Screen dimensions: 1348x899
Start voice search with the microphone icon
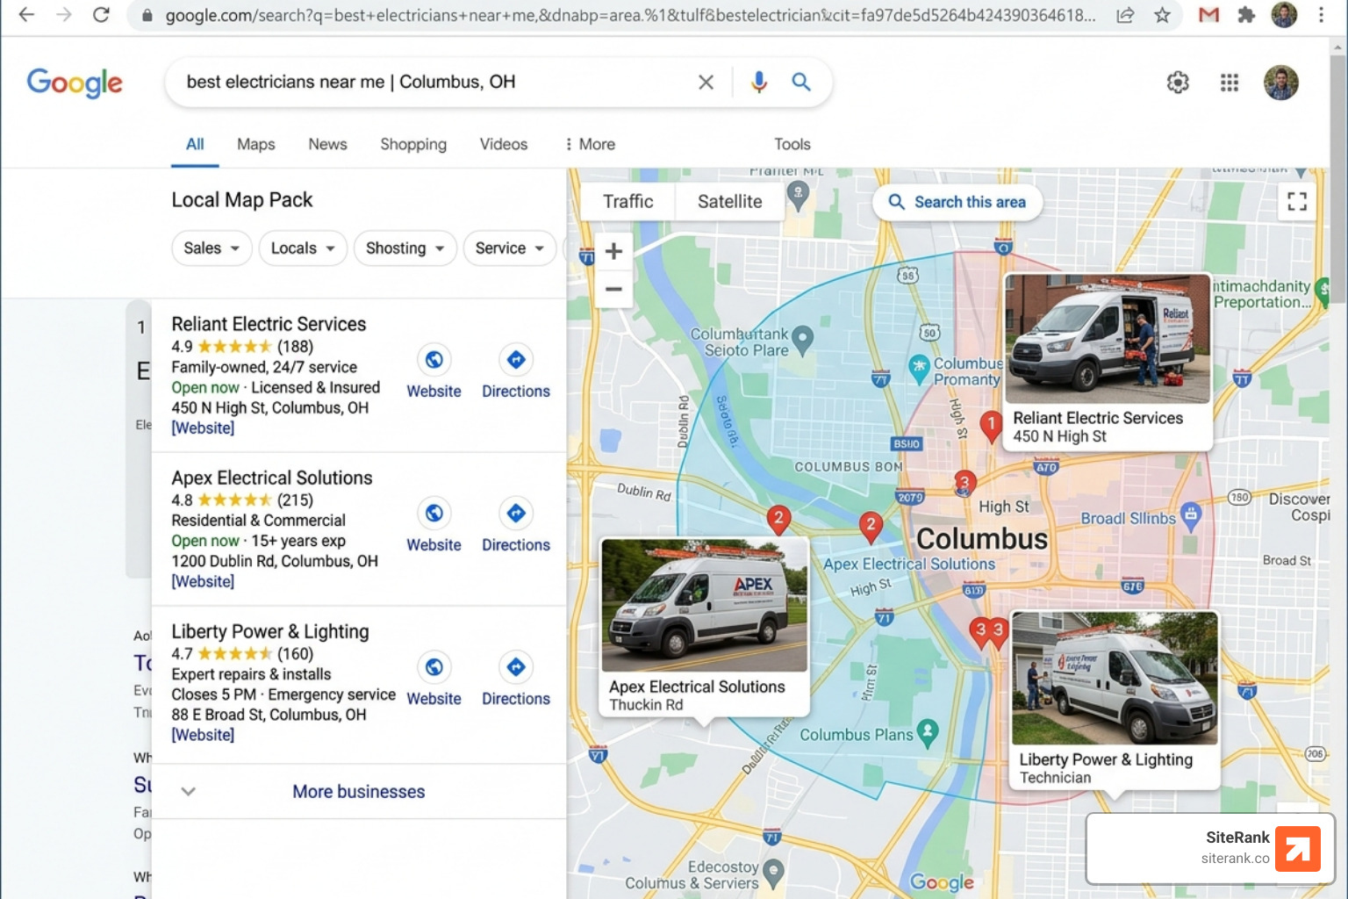click(759, 83)
